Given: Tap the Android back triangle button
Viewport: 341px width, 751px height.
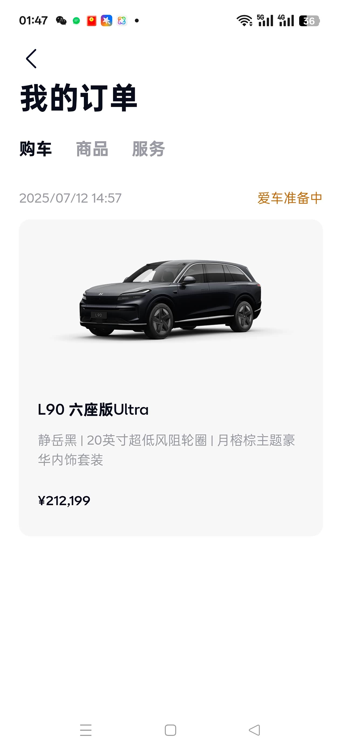Looking at the screenshot, I should coord(254,730).
